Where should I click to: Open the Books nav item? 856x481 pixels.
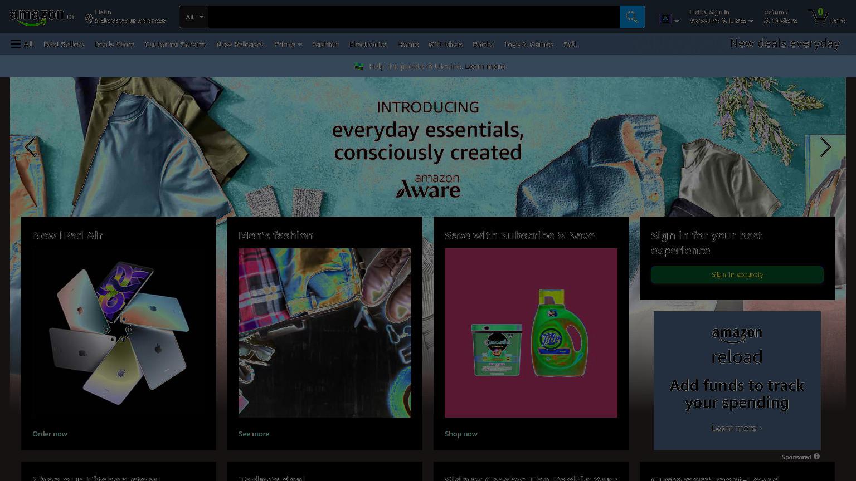[x=483, y=44]
